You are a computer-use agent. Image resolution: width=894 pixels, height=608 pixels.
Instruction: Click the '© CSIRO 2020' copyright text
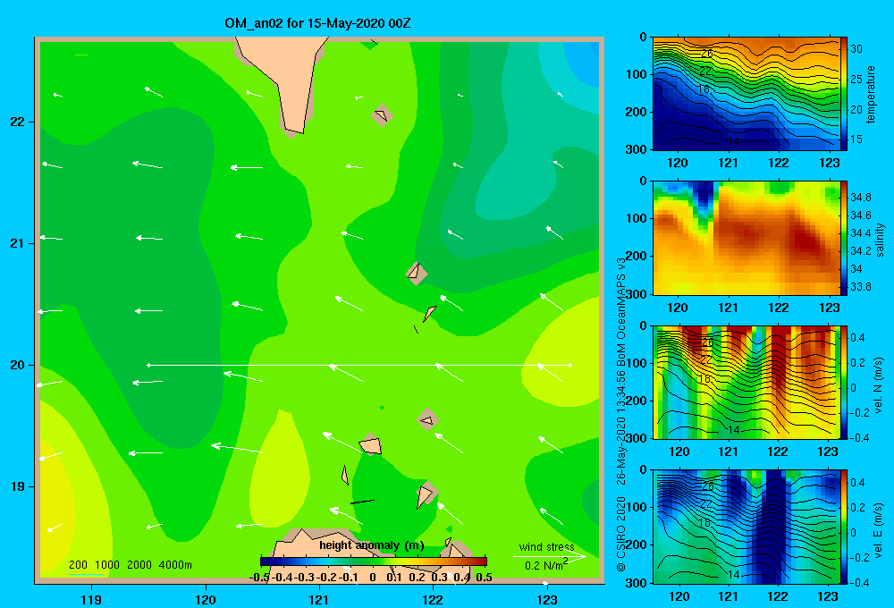pyautogui.click(x=621, y=534)
